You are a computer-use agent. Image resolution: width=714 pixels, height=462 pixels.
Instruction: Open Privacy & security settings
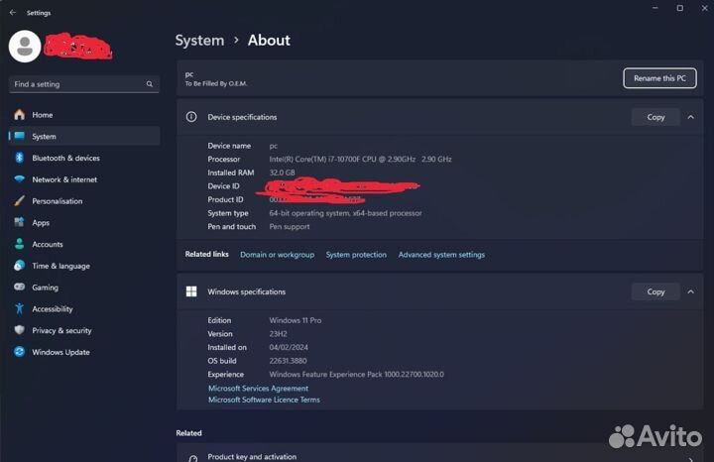click(84, 330)
